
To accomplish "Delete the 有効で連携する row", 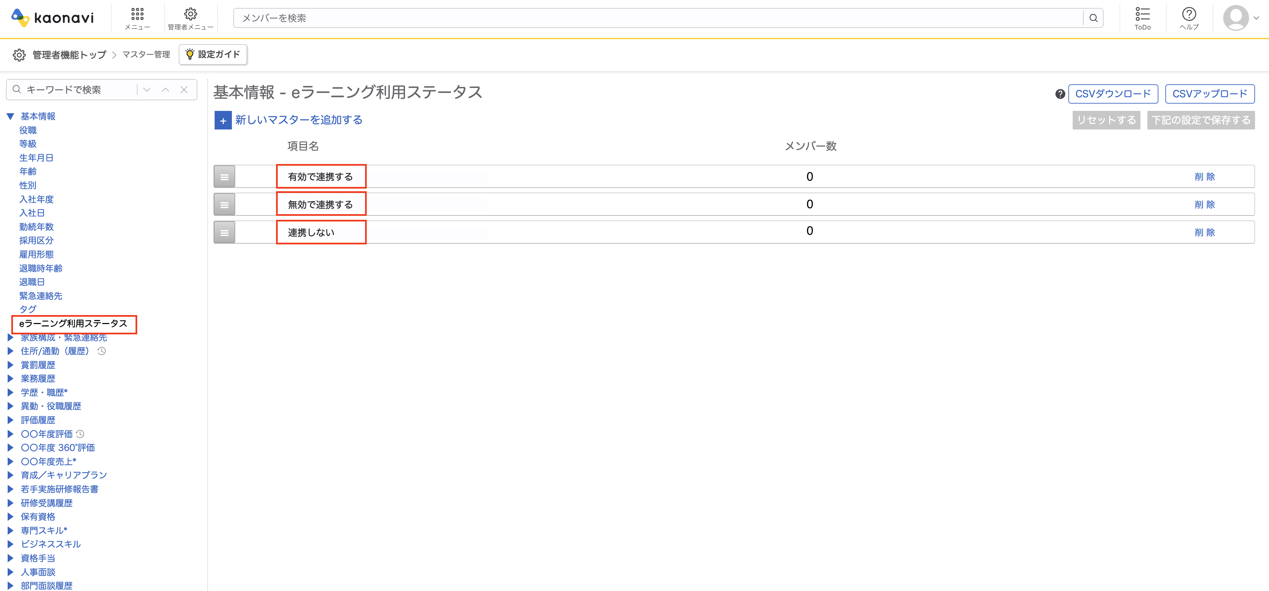I will pyautogui.click(x=1205, y=177).
